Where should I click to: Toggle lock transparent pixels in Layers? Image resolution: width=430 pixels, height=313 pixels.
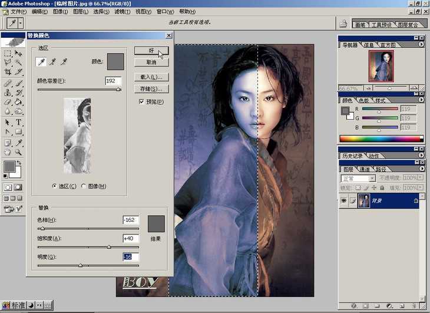tap(358, 187)
